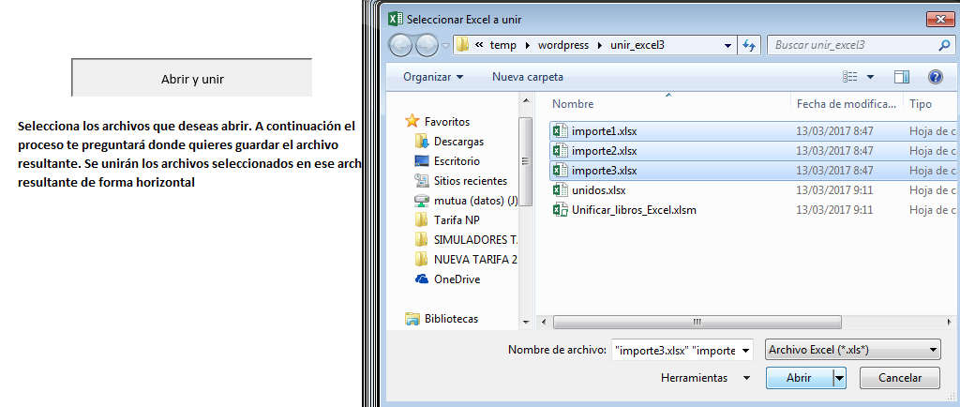This screenshot has height=407, width=960.
Task: Toggle the preview pane icon
Action: [x=902, y=77]
